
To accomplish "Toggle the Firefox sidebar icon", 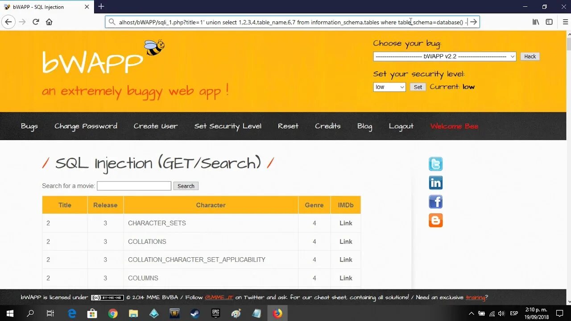I will [549, 22].
